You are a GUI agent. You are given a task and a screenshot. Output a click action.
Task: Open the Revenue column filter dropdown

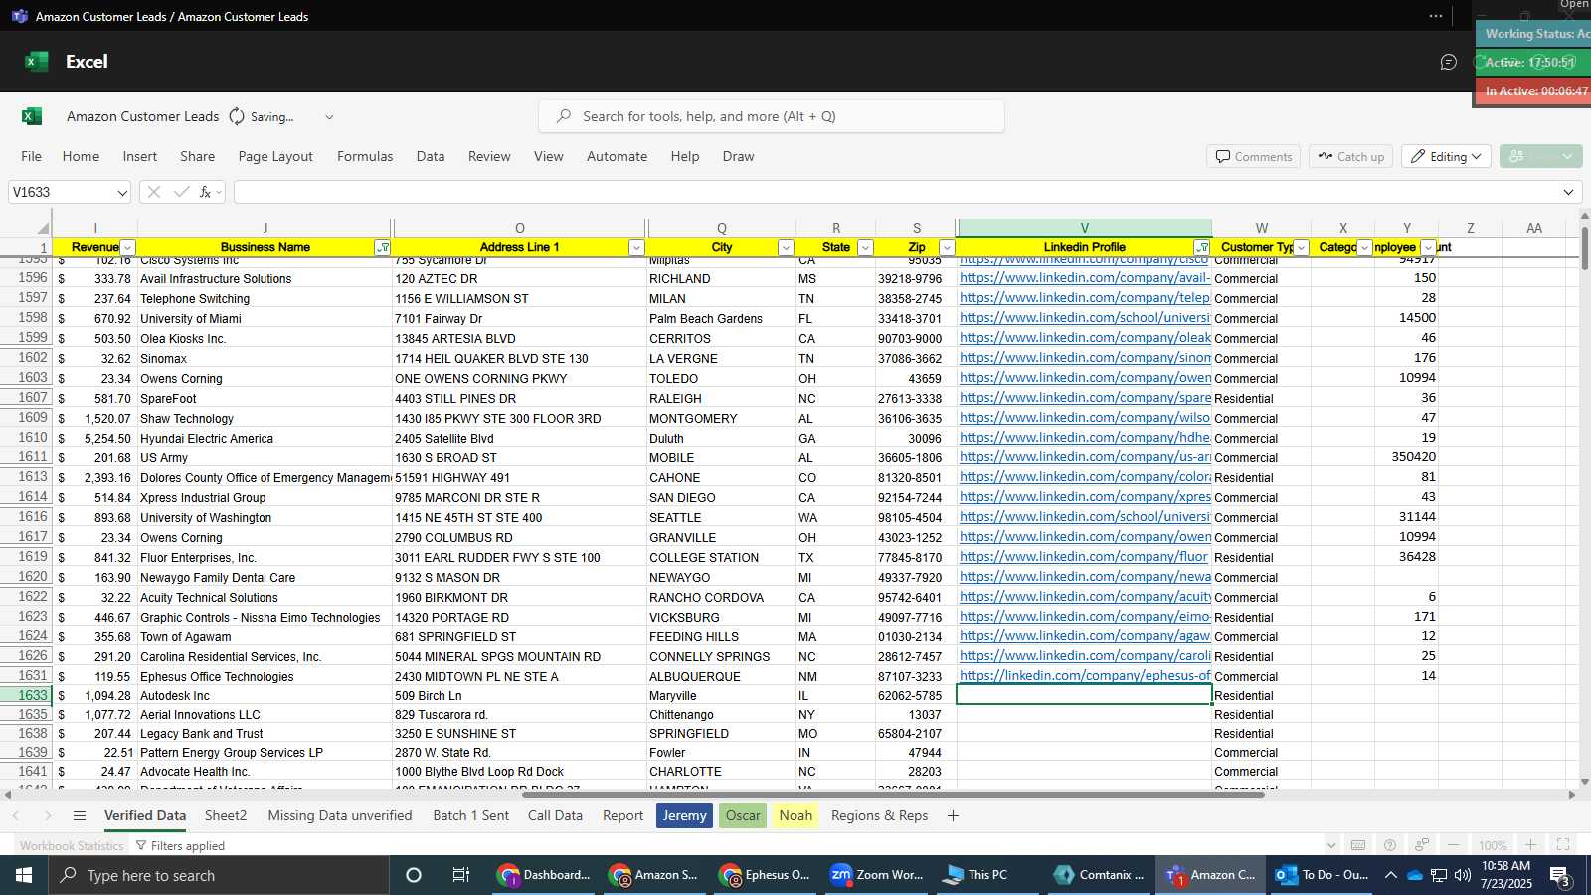coord(127,247)
